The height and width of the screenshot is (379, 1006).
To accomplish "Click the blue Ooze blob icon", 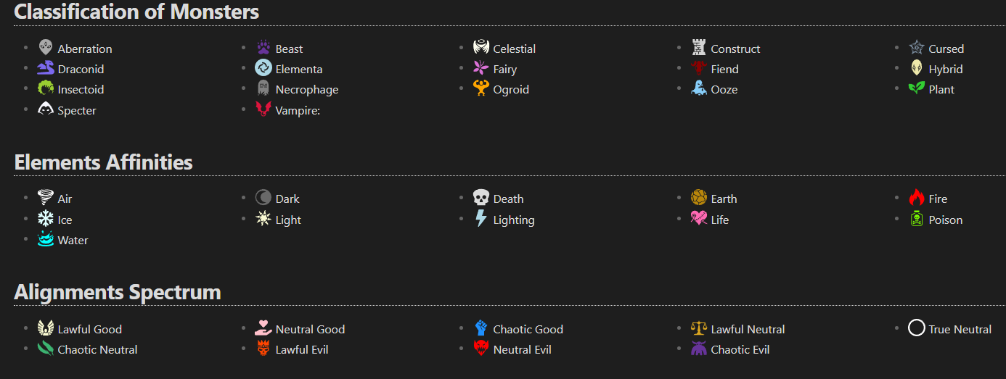I will [x=699, y=88].
